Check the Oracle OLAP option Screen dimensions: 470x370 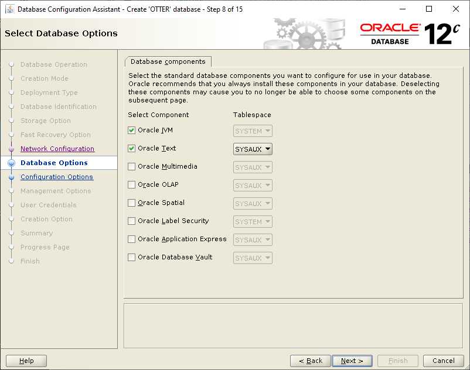coord(131,184)
